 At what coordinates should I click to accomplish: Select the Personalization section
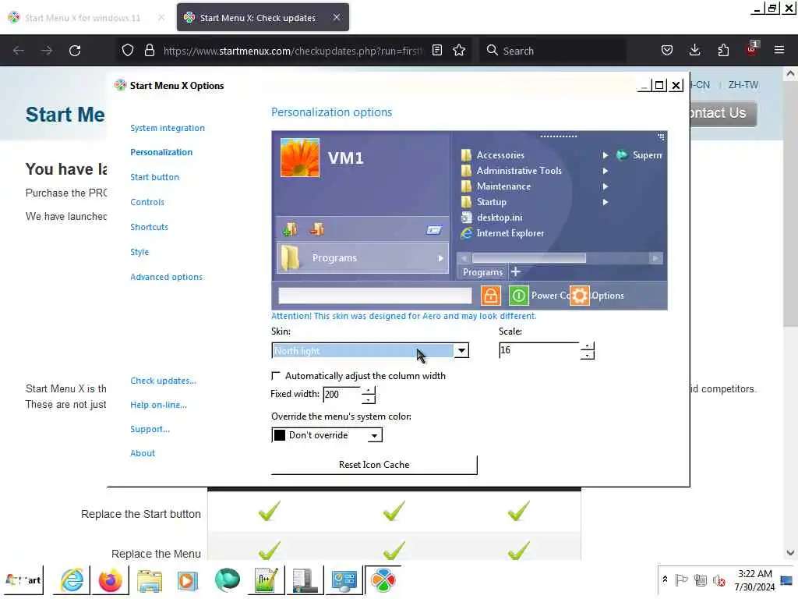(x=161, y=152)
